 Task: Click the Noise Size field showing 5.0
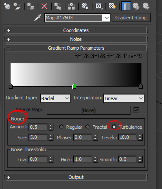38,137
